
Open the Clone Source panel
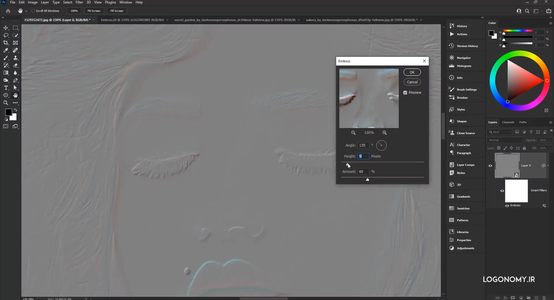click(x=465, y=133)
